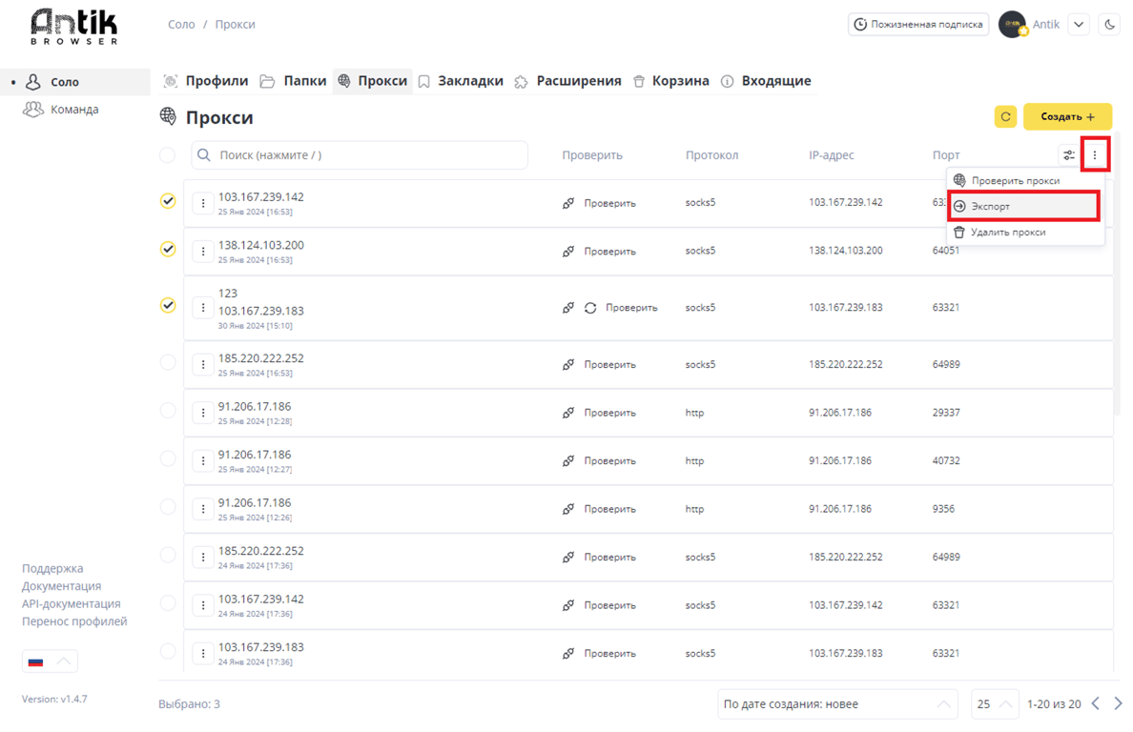Switch to the Закладки tab
This screenshot has height=732, width=1133.
(x=461, y=81)
